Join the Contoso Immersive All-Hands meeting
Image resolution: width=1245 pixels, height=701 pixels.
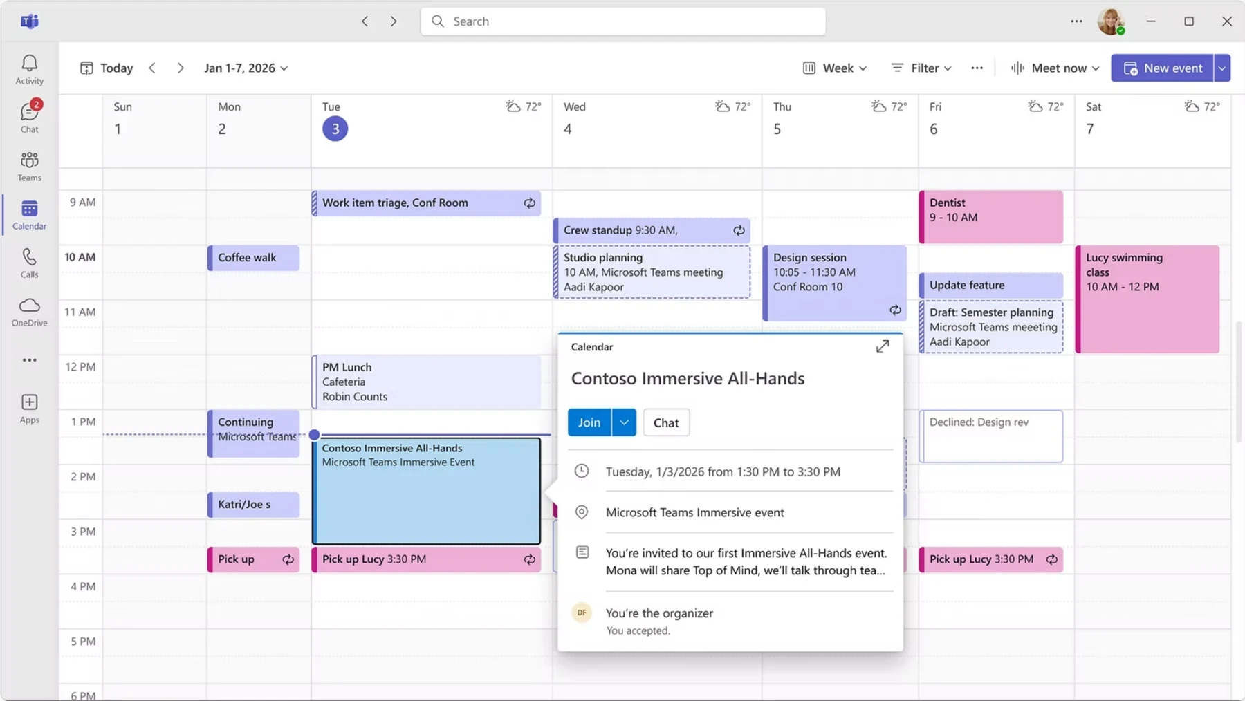pos(589,422)
